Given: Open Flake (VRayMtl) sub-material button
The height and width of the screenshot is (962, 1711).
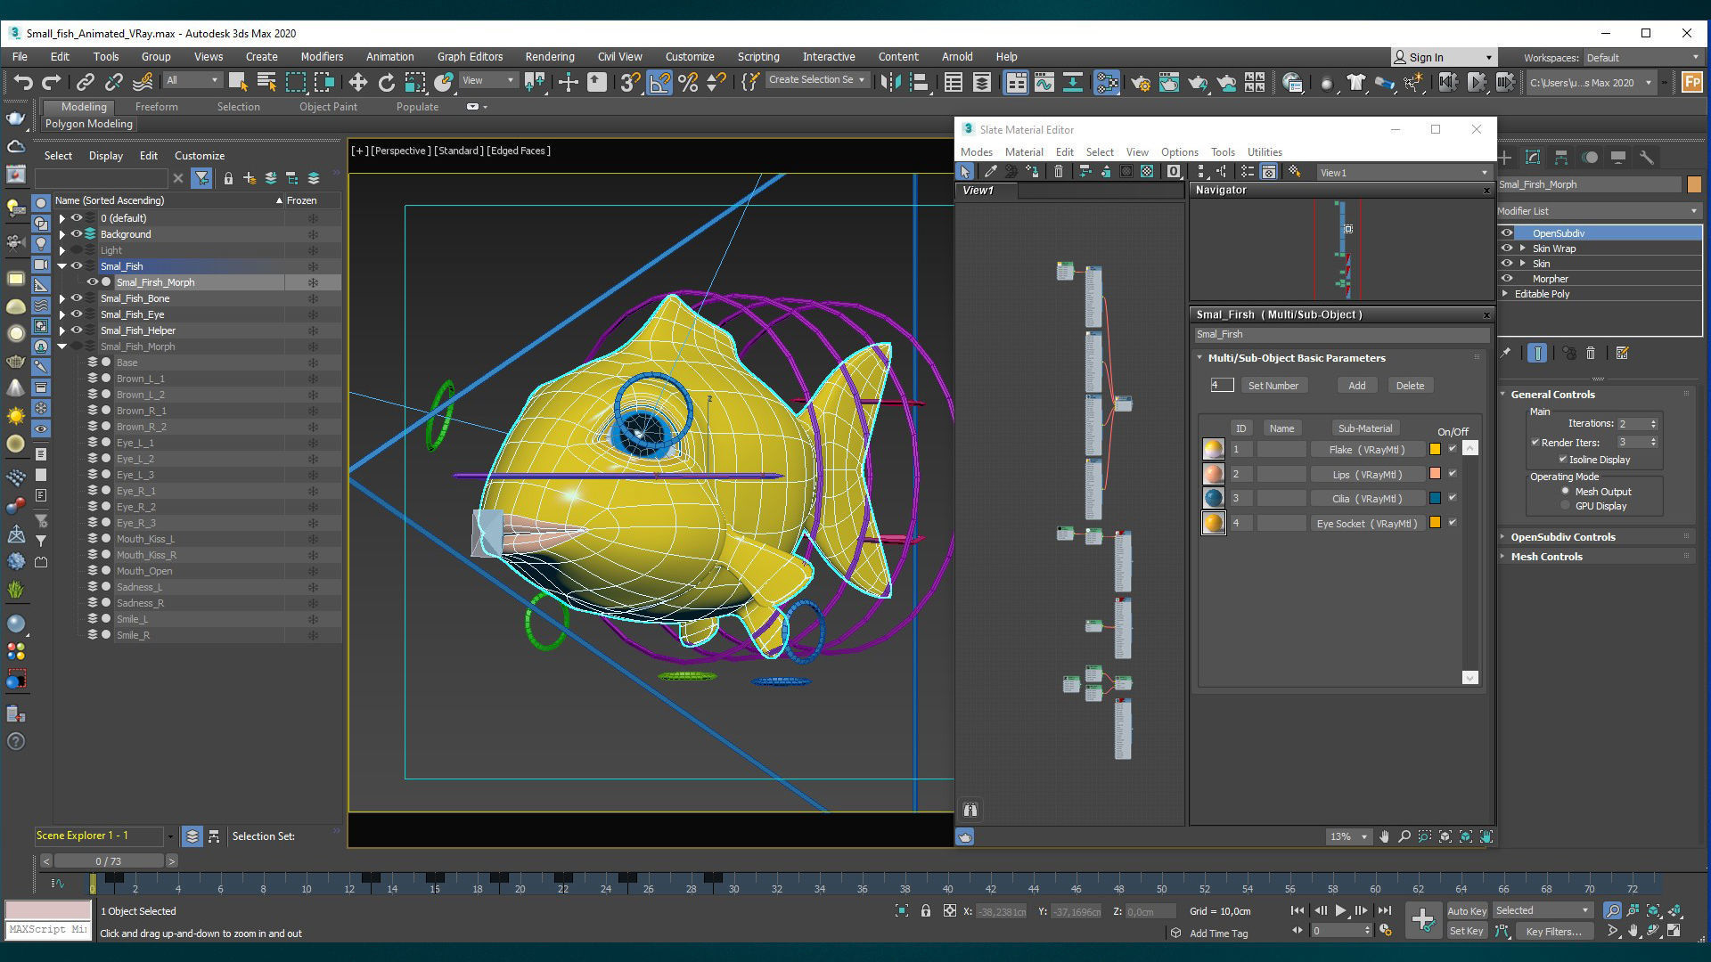Looking at the screenshot, I should pyautogui.click(x=1366, y=450).
